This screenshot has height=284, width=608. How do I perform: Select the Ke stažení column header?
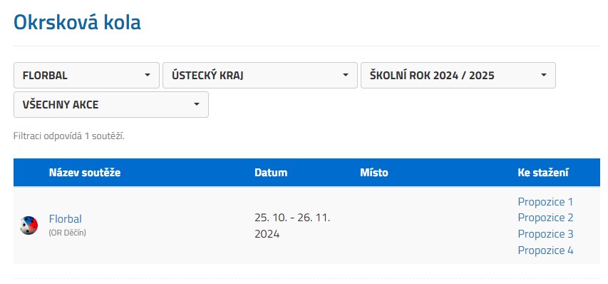pos(543,173)
